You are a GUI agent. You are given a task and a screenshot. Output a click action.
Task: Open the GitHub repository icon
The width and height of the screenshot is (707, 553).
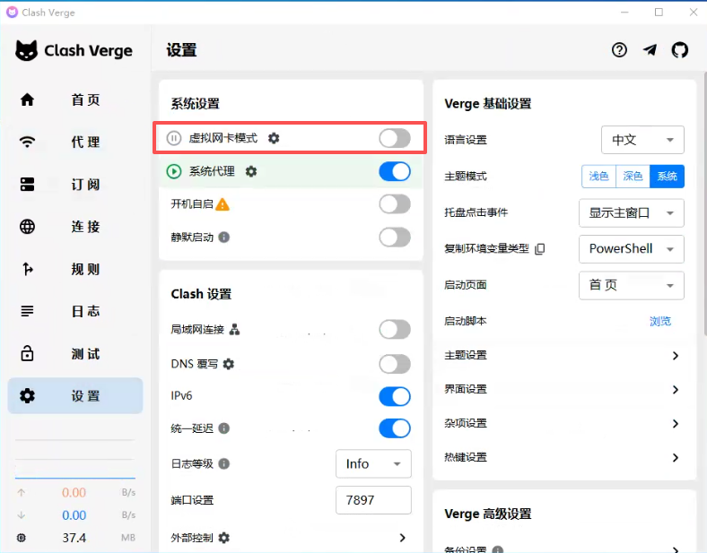[x=680, y=50]
